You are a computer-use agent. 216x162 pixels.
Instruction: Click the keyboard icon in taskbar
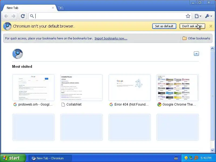pos(176,158)
